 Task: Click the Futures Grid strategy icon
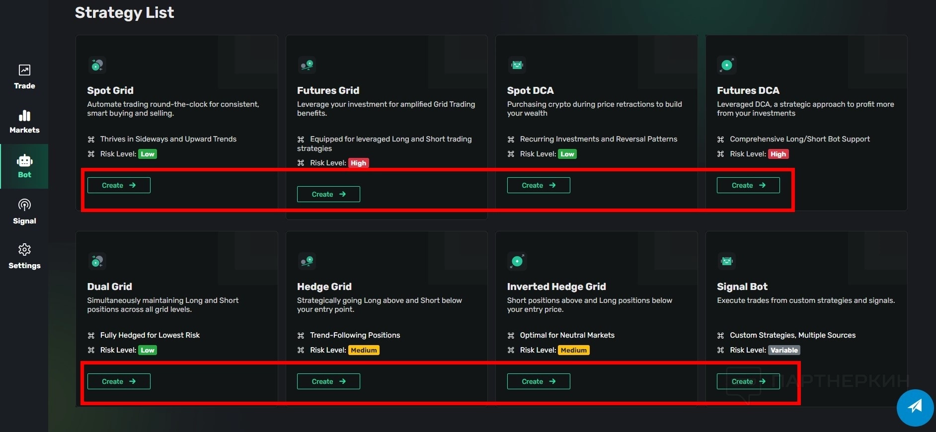[307, 65]
